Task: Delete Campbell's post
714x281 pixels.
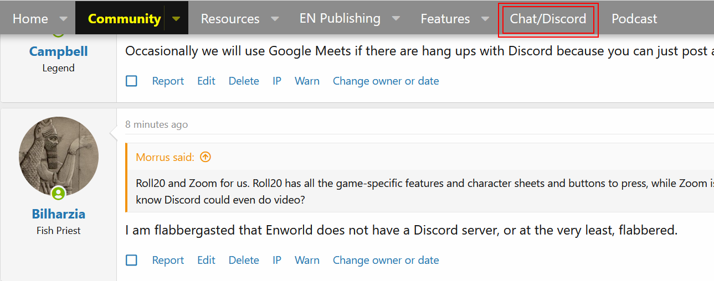Action: coord(244,81)
